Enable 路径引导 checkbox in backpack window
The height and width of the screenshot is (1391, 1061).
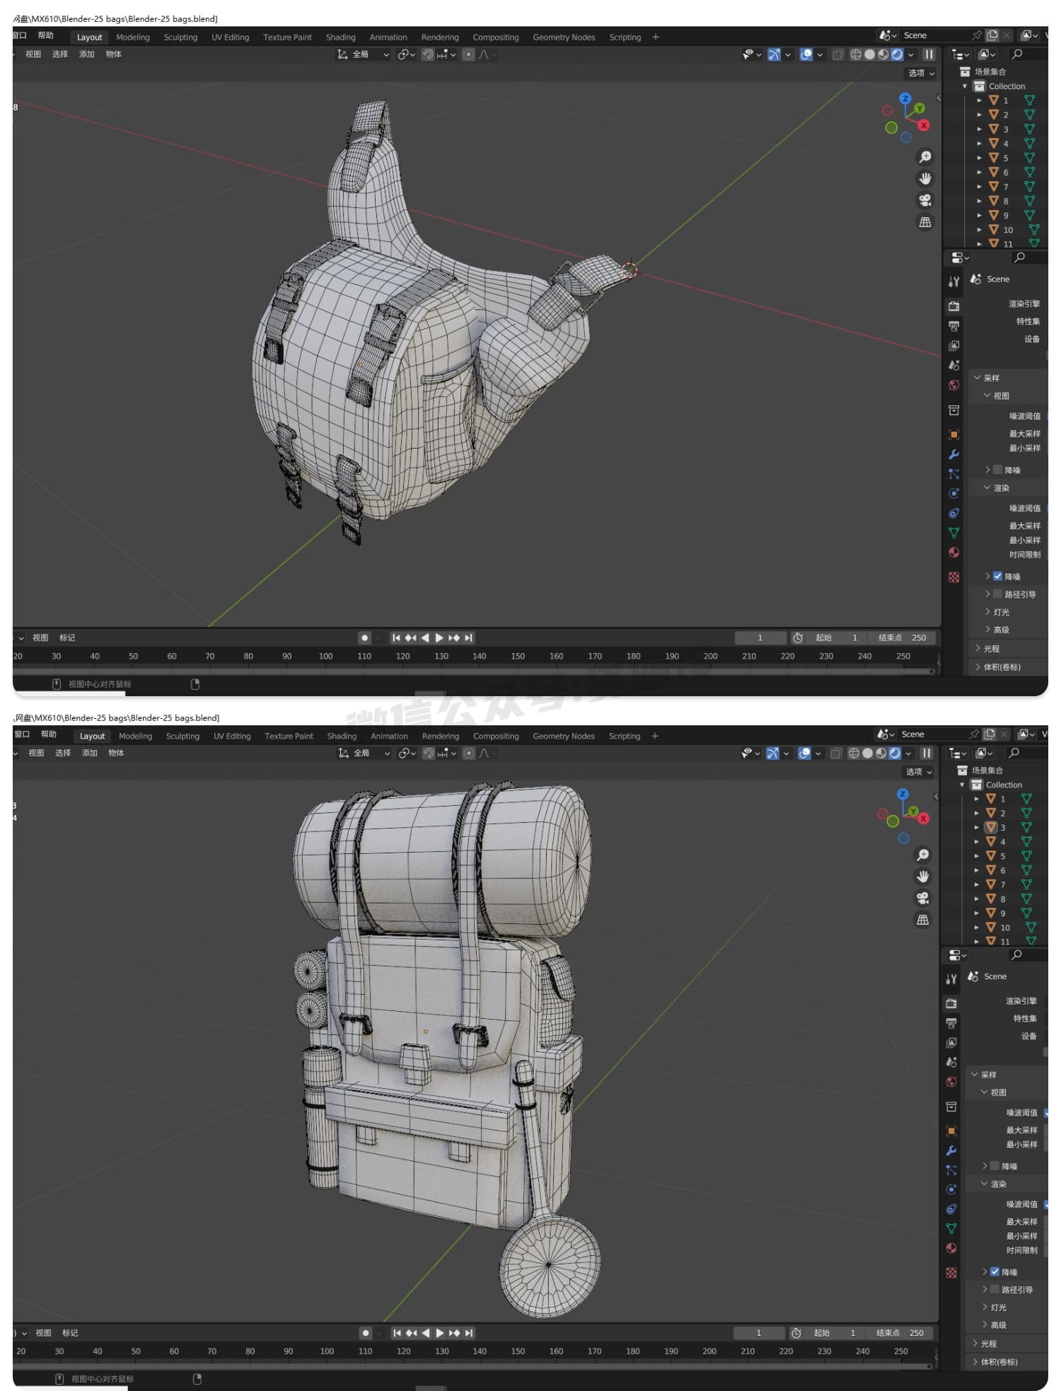(x=995, y=1289)
